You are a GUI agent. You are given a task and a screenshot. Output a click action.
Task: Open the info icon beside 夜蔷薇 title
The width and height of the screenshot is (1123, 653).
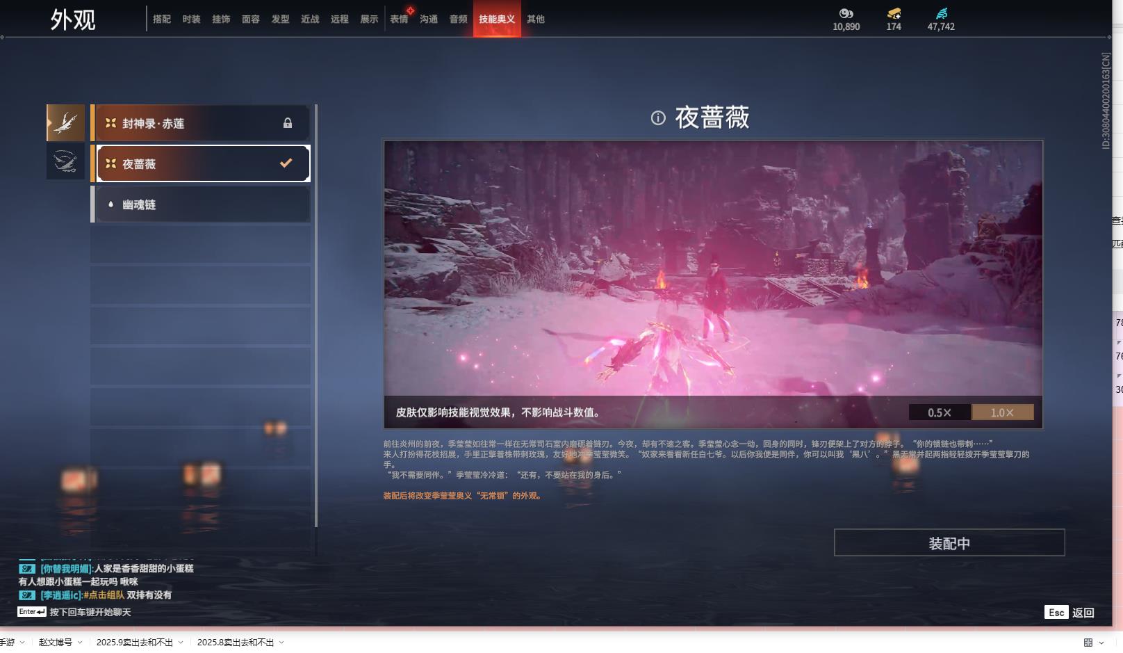point(658,118)
